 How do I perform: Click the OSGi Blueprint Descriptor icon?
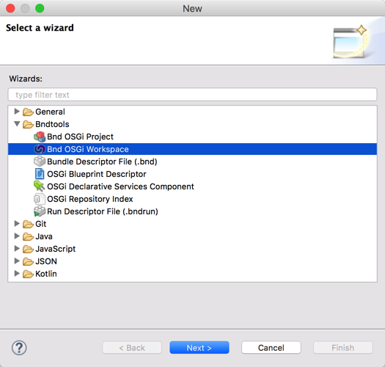(x=40, y=174)
